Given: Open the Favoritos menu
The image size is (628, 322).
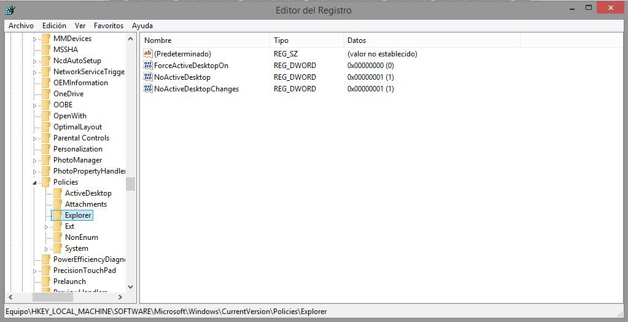Looking at the screenshot, I should (109, 26).
